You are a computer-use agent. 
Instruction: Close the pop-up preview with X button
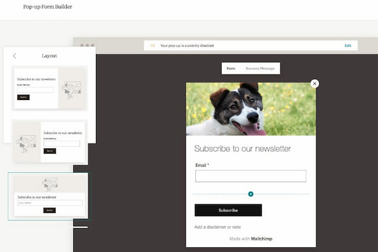(x=315, y=84)
